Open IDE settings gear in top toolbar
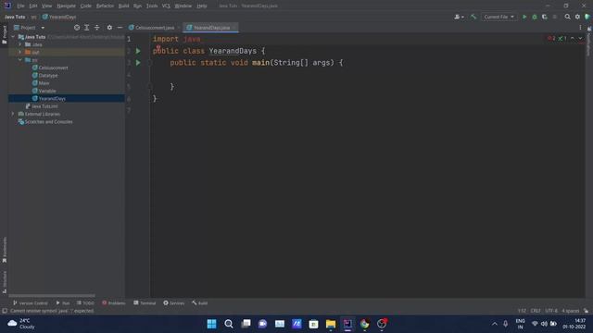This screenshot has height=333, width=593. (577, 17)
